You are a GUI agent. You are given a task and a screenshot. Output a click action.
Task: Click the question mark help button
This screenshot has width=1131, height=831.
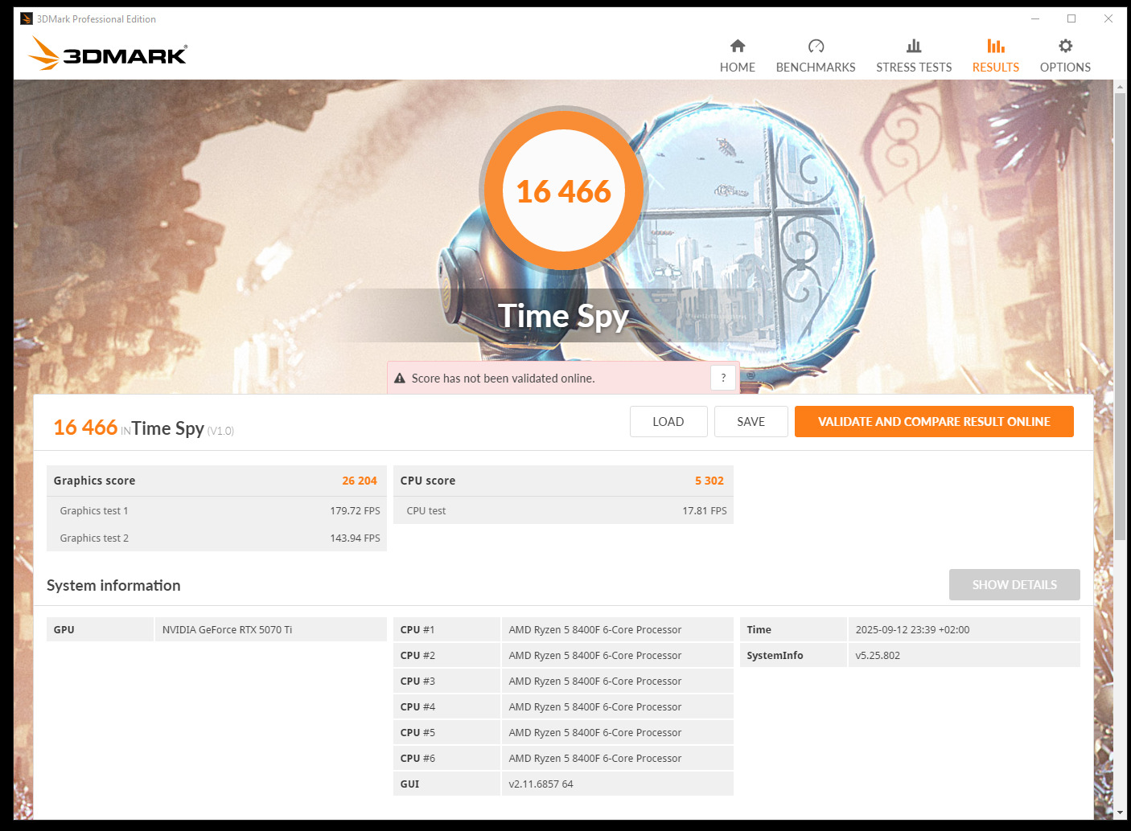pyautogui.click(x=723, y=378)
